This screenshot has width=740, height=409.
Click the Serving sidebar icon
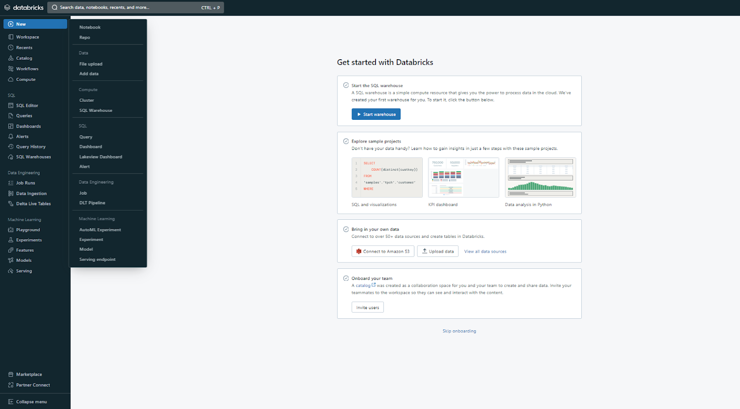(x=11, y=271)
